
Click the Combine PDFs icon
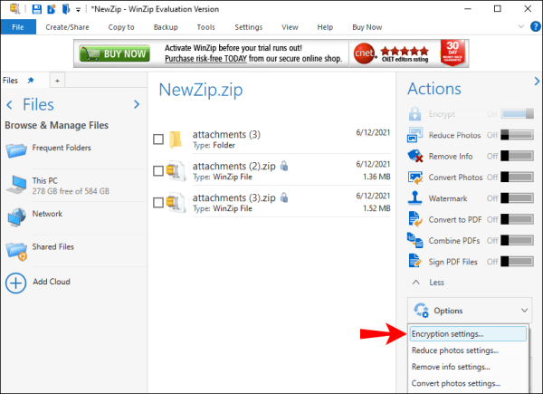click(414, 240)
